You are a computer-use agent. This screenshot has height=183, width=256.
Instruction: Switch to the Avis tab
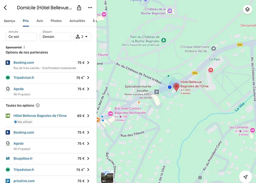coord(39,21)
